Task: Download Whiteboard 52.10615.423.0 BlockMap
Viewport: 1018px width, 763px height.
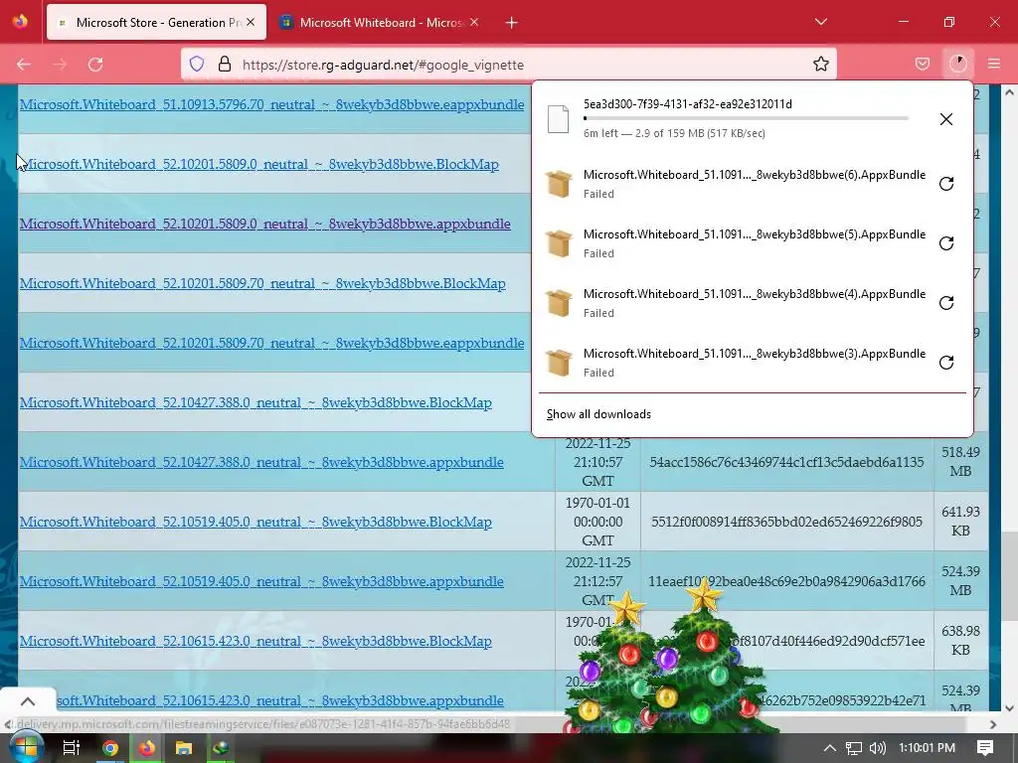Action: [x=255, y=642]
